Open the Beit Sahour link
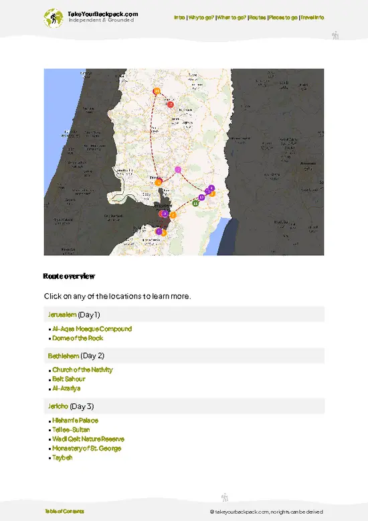Screen dimensions: 368x521 click(69, 379)
